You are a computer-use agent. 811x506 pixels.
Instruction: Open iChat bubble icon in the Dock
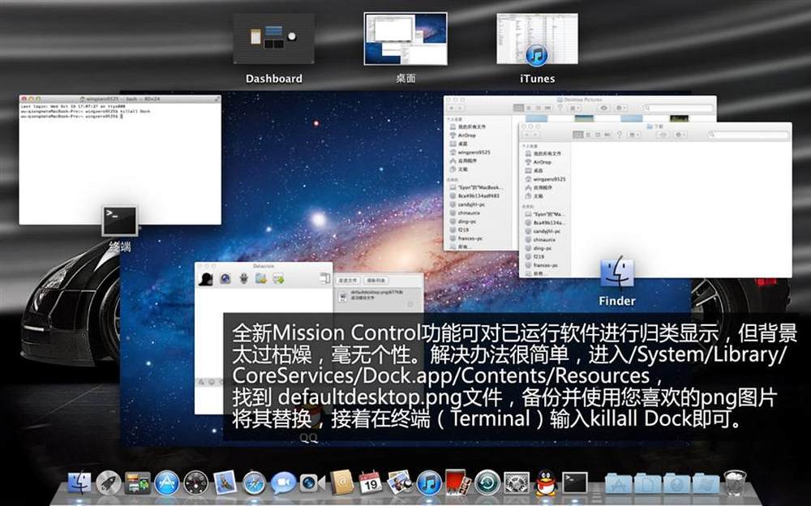click(x=283, y=483)
